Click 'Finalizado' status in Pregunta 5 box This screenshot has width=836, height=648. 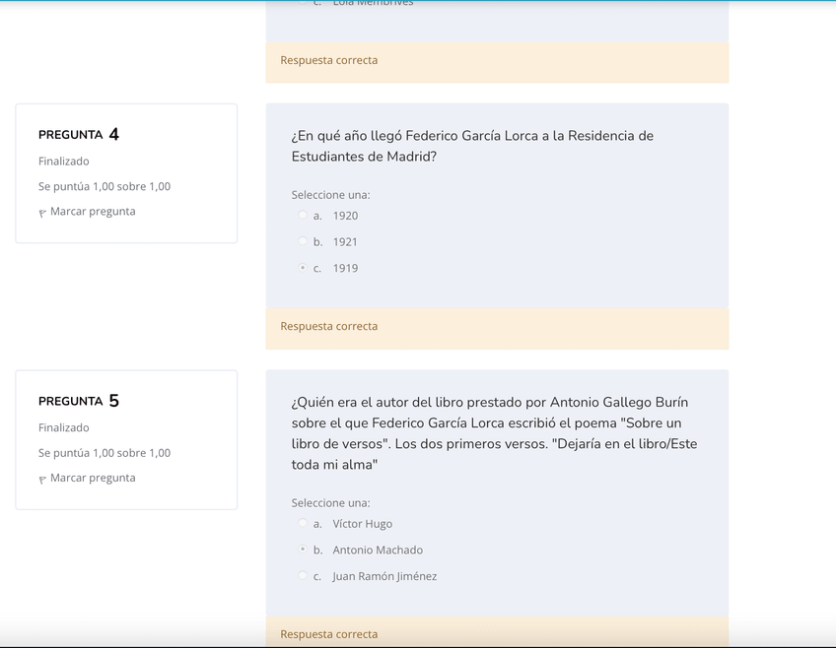point(64,427)
